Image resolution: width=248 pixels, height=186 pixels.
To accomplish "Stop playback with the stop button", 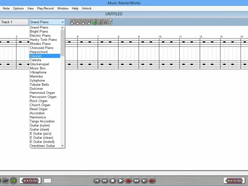I will coord(113,180).
